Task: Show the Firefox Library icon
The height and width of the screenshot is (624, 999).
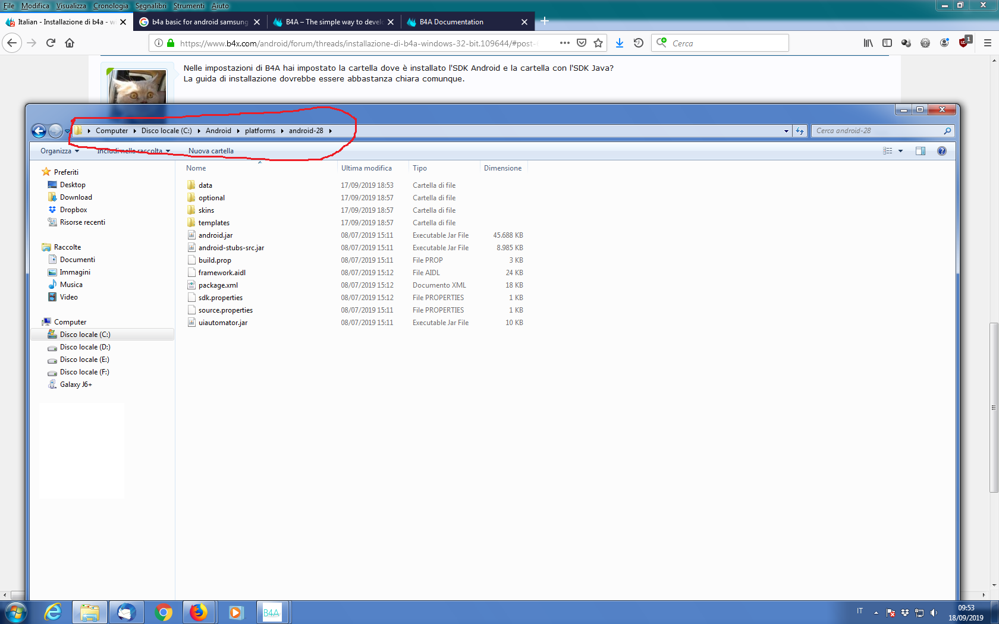Action: [x=868, y=43]
